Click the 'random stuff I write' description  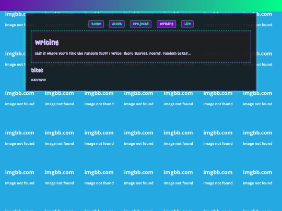(113, 53)
